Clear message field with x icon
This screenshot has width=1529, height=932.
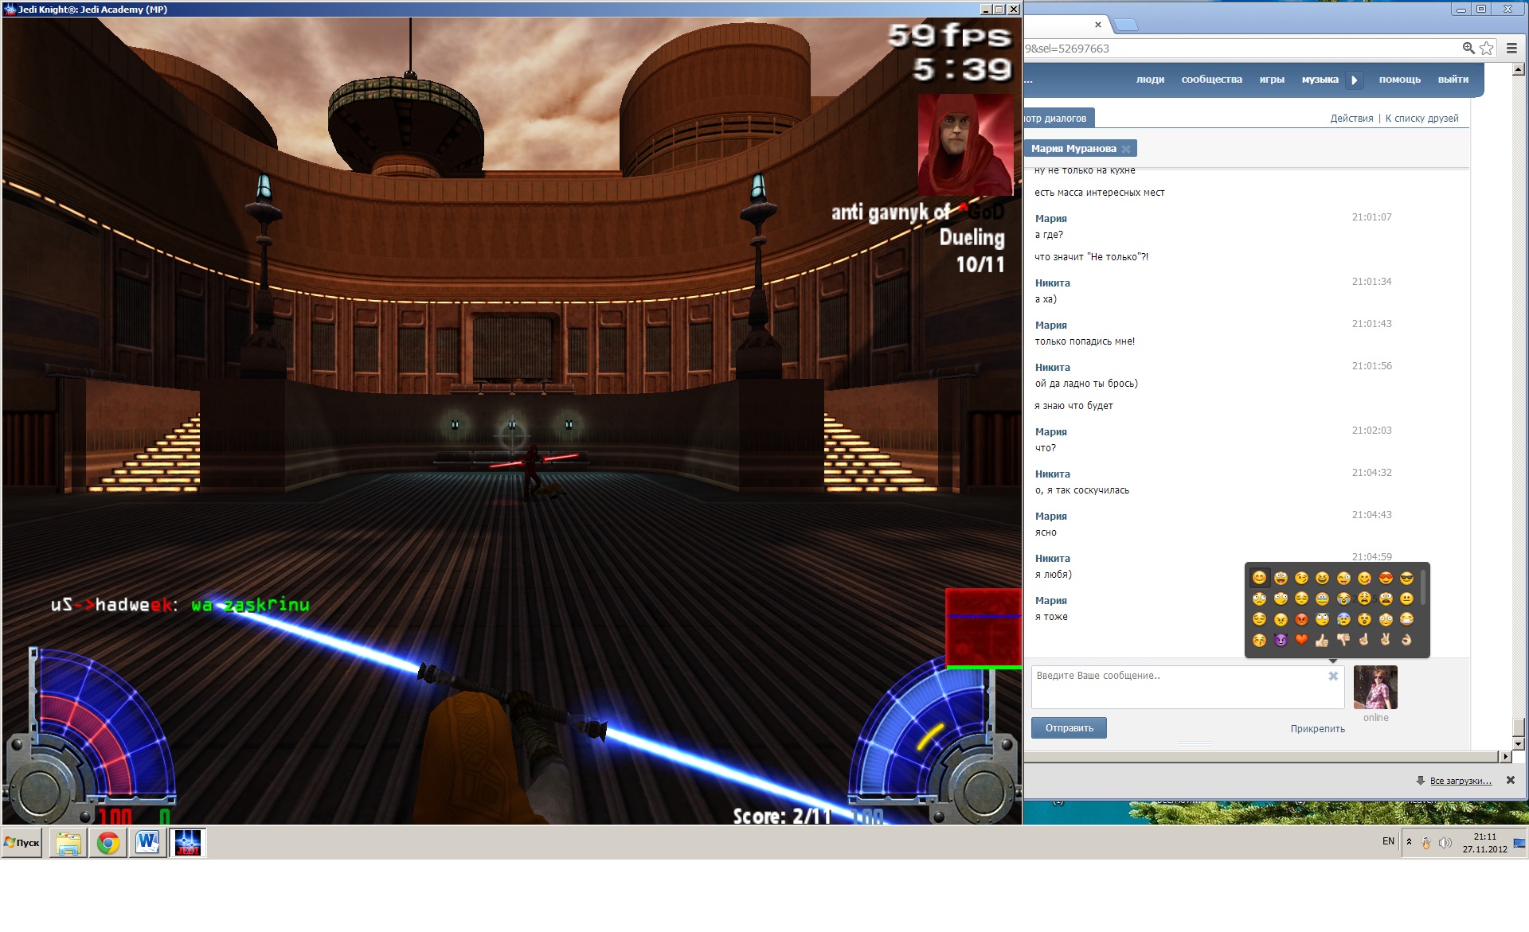1333,677
